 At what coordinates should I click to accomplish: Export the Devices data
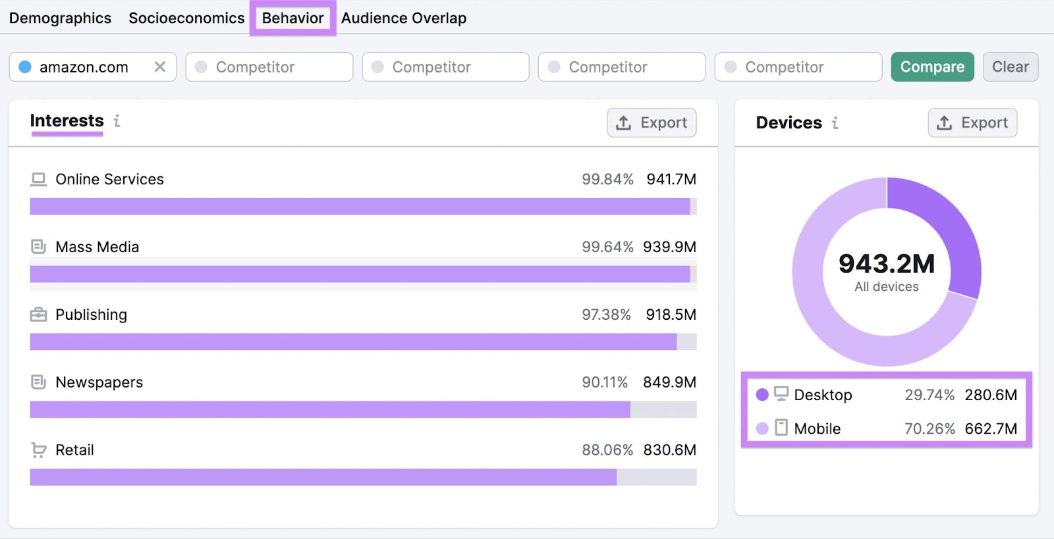tap(972, 123)
